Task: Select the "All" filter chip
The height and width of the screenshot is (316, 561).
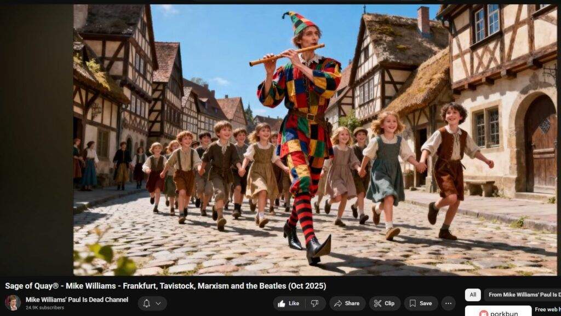Action: [473, 295]
